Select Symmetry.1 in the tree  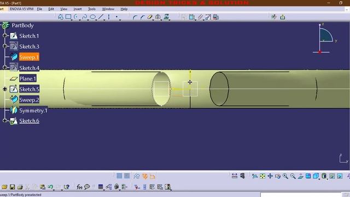click(x=33, y=111)
